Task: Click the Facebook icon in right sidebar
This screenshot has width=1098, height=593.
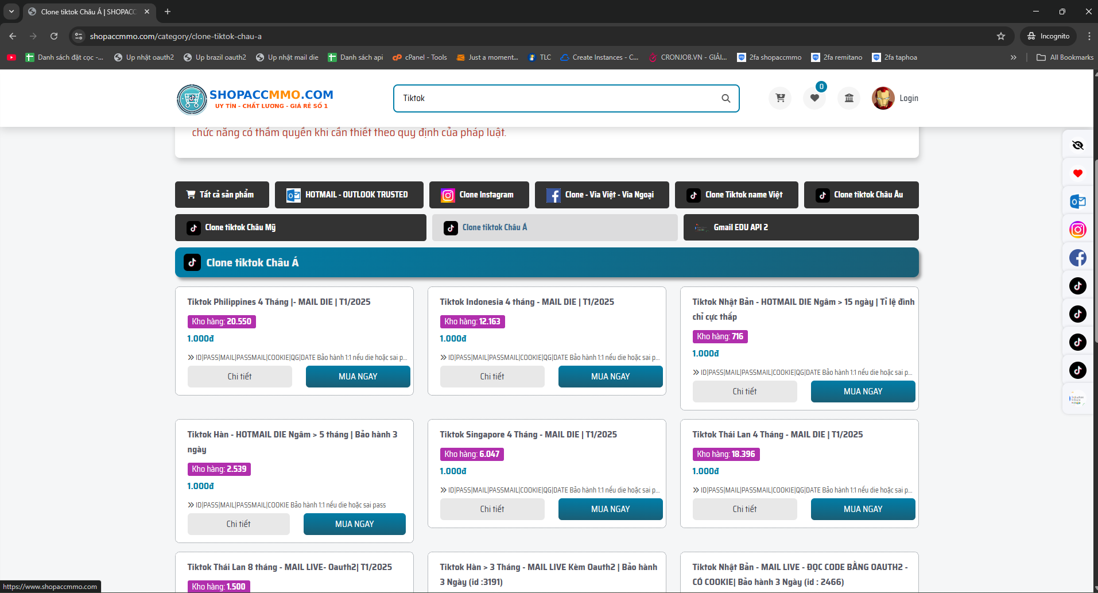Action: coord(1077,258)
